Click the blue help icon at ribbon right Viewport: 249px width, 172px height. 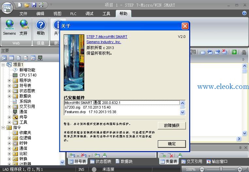[x=244, y=13]
